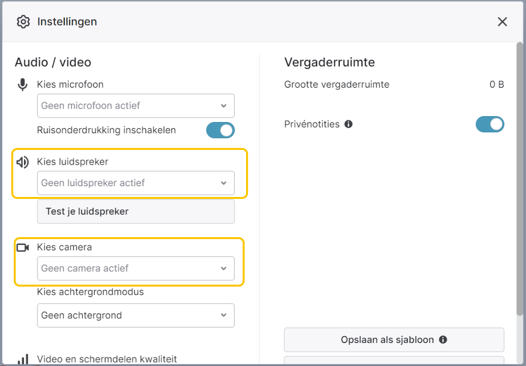526x366 pixels.
Task: Click the Audio / video section heading
Action: tap(53, 62)
